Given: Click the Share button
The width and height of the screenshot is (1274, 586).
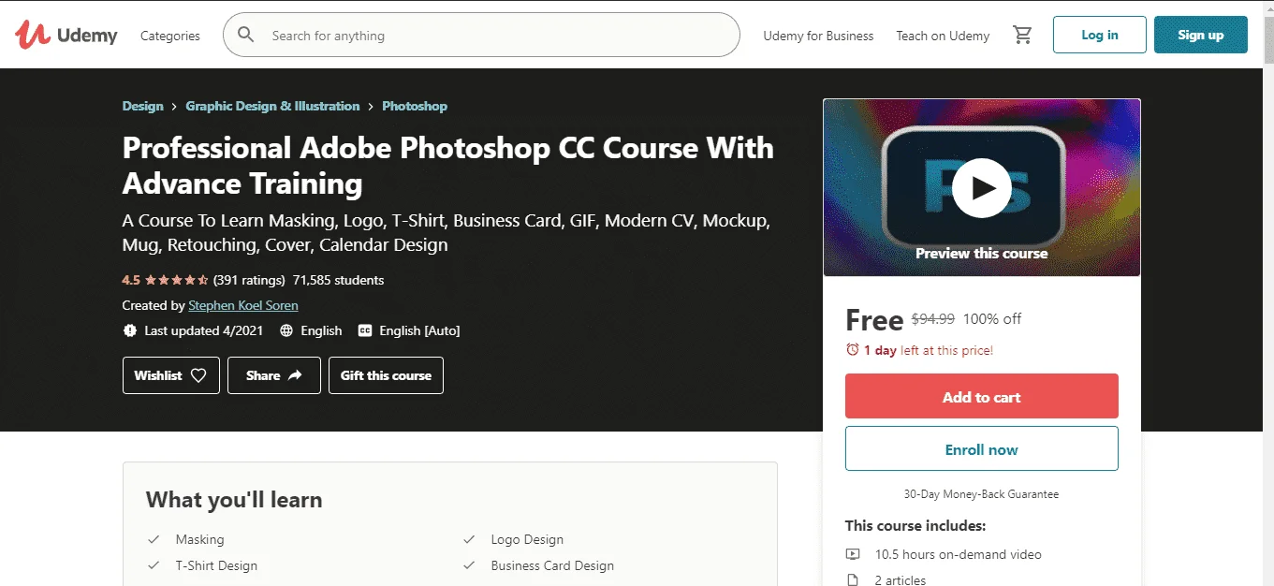Looking at the screenshot, I should (x=274, y=375).
